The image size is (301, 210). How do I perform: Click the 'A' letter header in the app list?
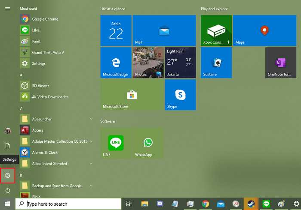click(21, 108)
